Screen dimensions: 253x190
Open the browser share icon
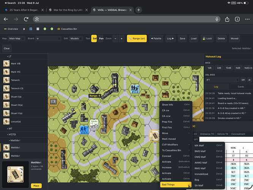(x=227, y=19)
